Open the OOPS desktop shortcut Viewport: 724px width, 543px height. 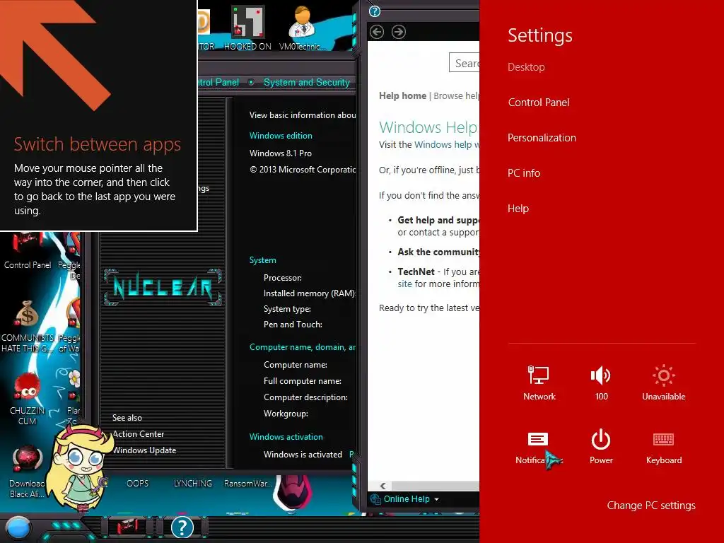coord(138,484)
